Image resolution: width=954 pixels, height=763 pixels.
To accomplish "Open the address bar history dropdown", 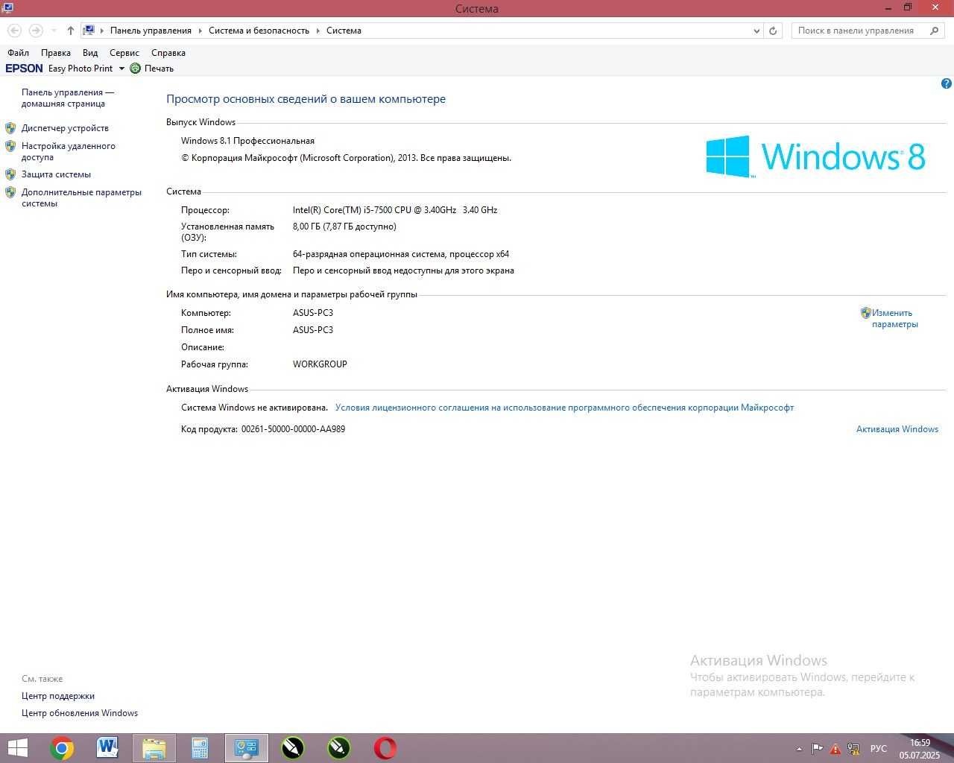I will (756, 31).
